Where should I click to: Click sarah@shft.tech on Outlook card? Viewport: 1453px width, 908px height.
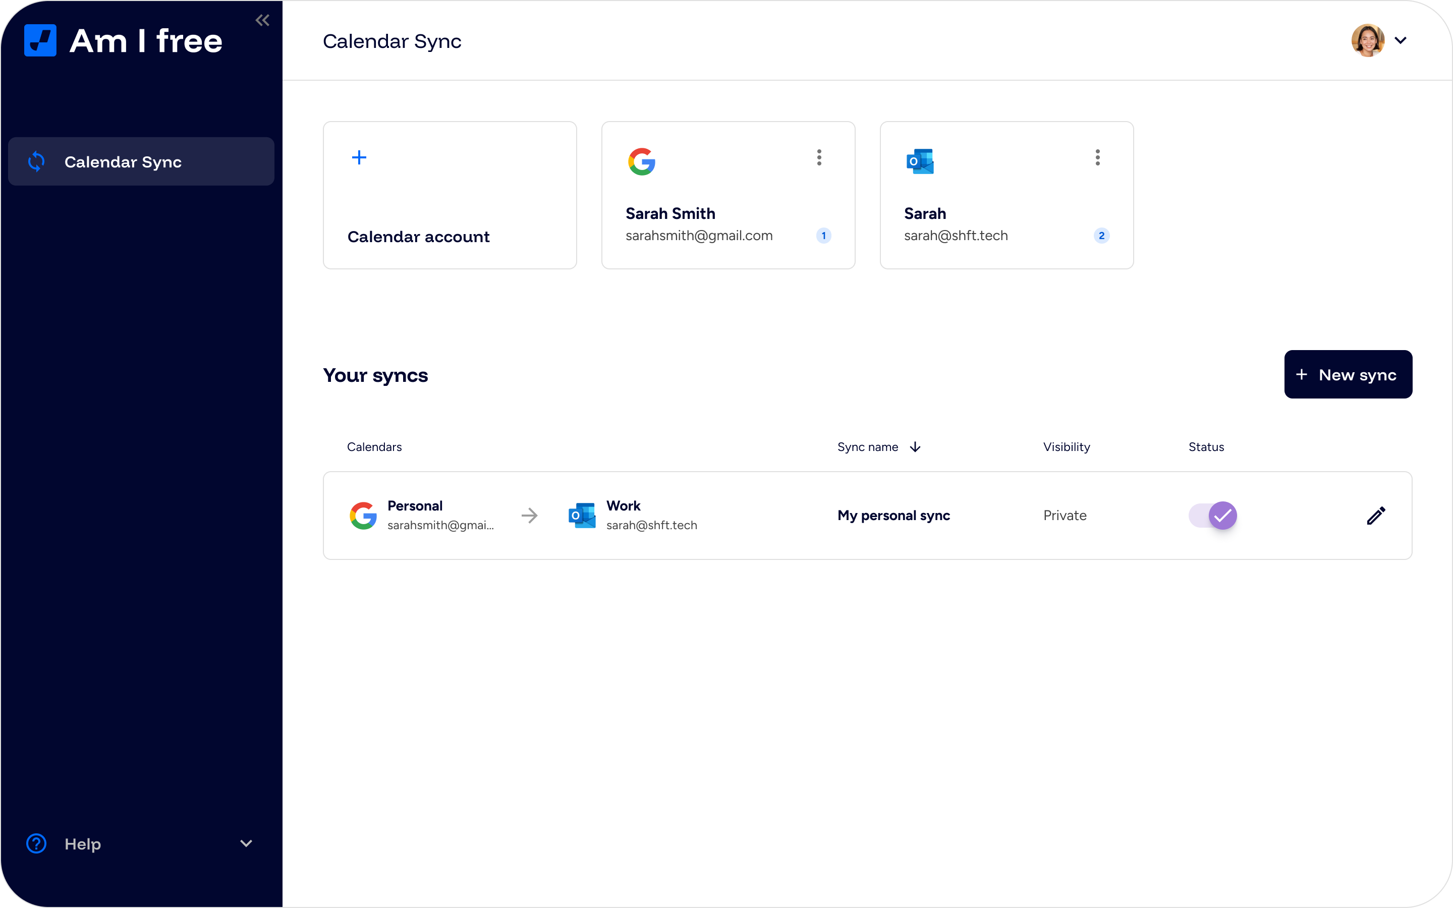tap(956, 236)
